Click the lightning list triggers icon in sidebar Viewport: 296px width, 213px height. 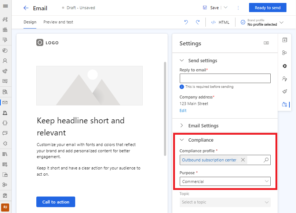click(5, 40)
